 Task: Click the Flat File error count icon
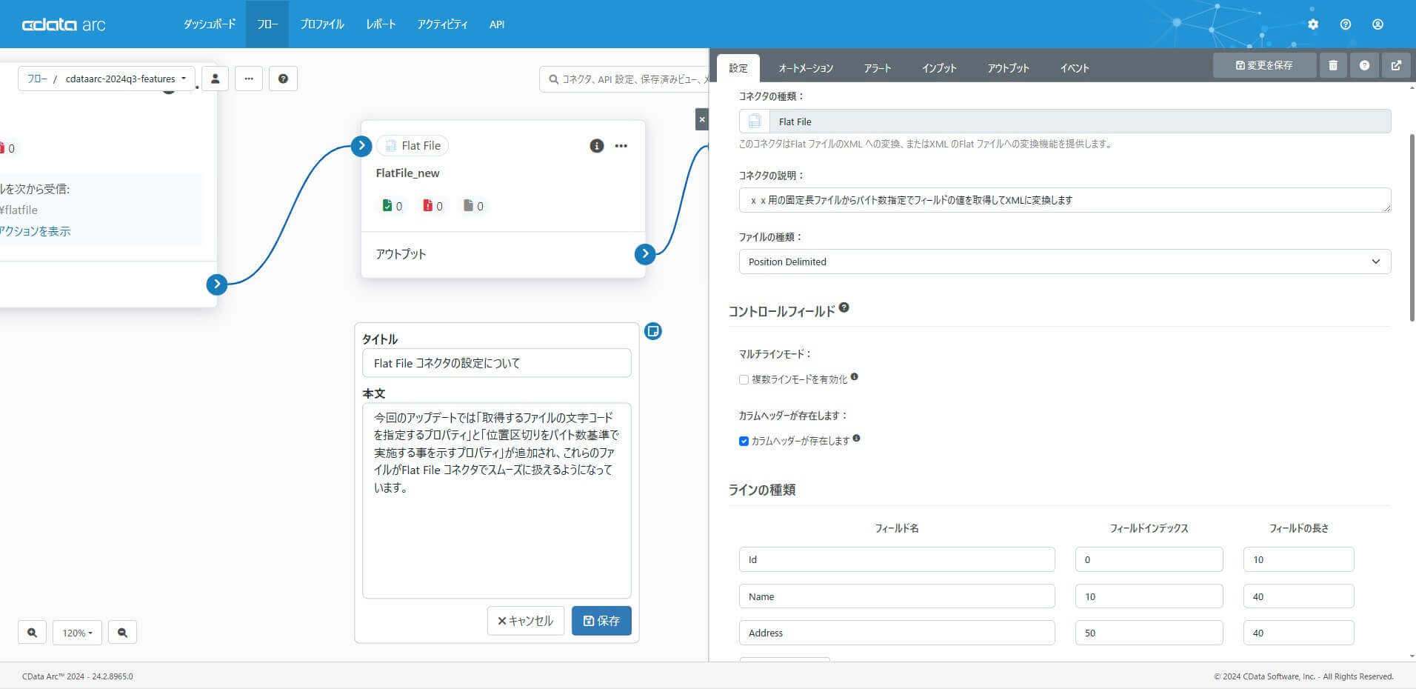click(427, 205)
